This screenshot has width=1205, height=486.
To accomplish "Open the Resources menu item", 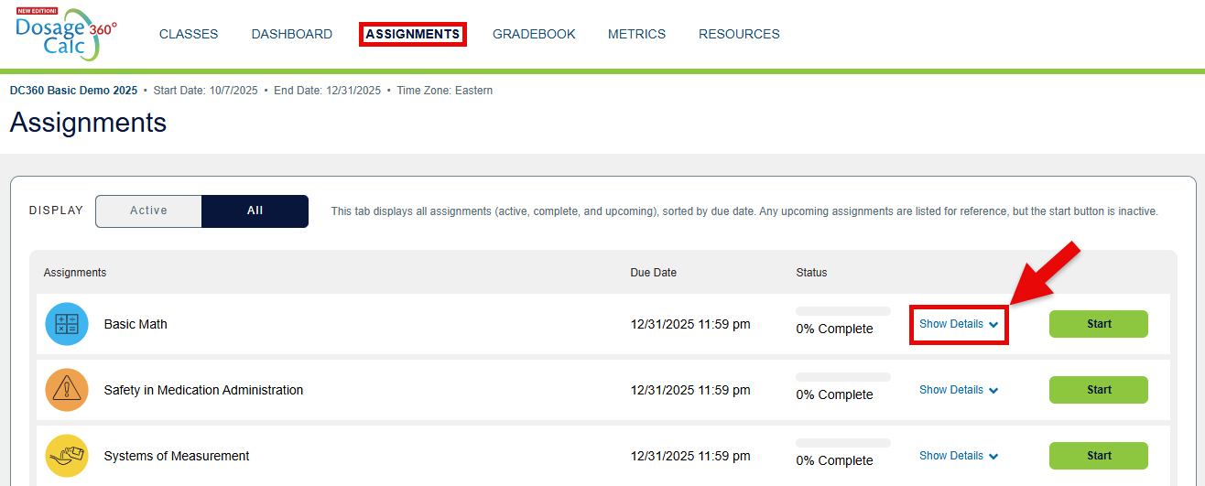I will coord(739,34).
